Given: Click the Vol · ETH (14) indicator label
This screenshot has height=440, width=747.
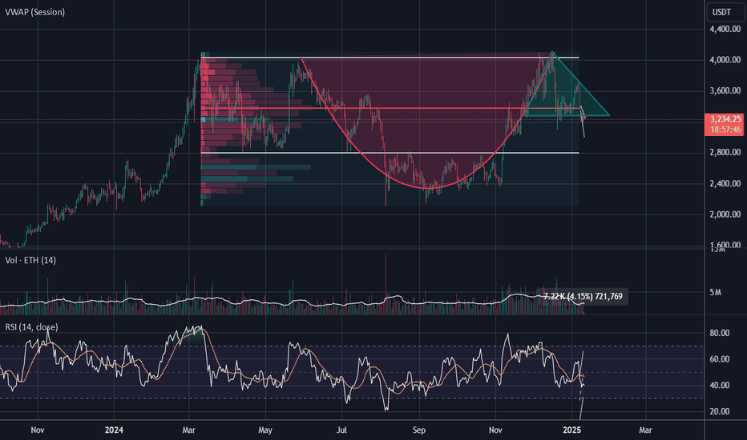Looking at the screenshot, I should [x=30, y=260].
